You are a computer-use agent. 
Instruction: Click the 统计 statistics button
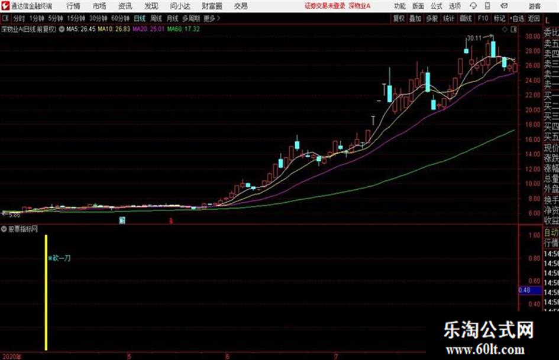(x=448, y=18)
